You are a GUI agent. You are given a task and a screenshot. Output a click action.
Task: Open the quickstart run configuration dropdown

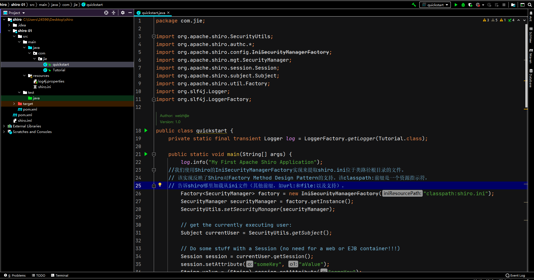435,5
